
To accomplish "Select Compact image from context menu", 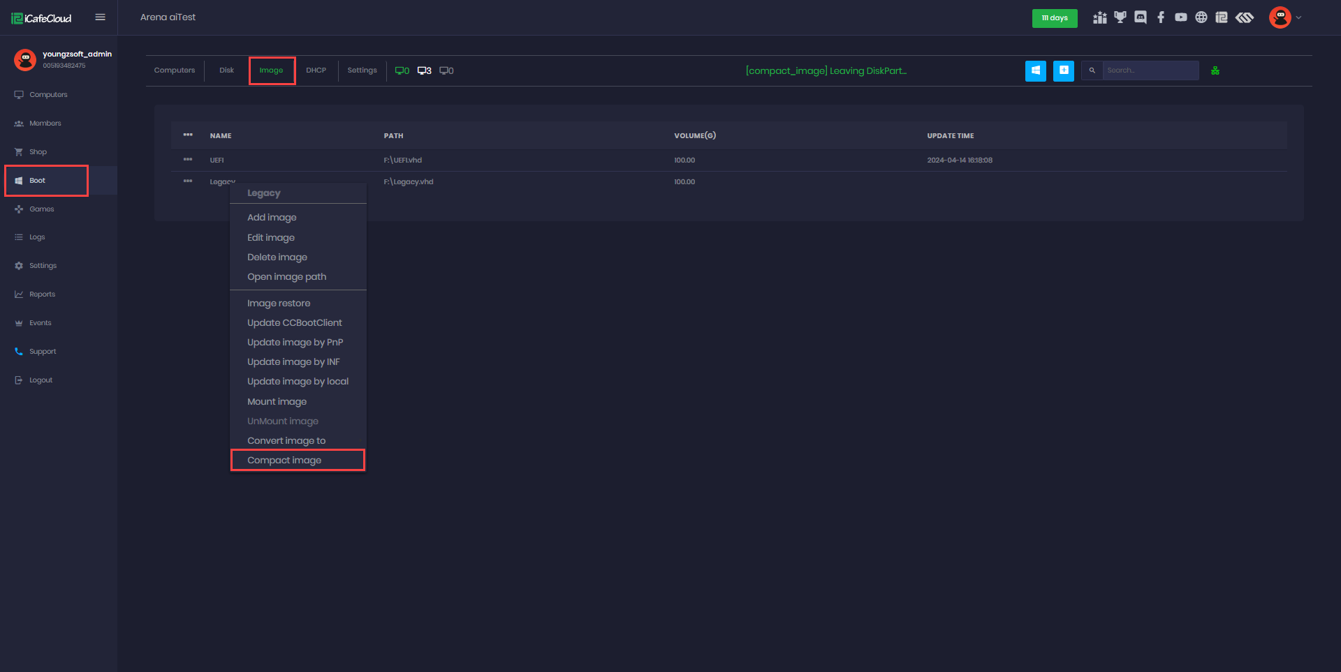I will [284, 461].
